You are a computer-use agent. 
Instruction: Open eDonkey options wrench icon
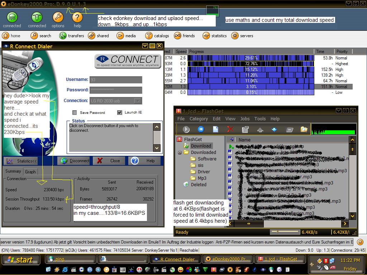point(58,18)
